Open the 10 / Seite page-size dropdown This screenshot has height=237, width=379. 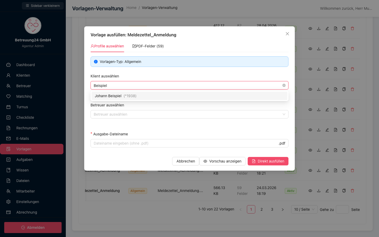(304, 209)
